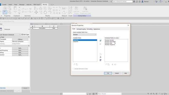Move the scheduled field up with arrow icon
The height and width of the screenshot is (95, 169).
tap(112, 64)
